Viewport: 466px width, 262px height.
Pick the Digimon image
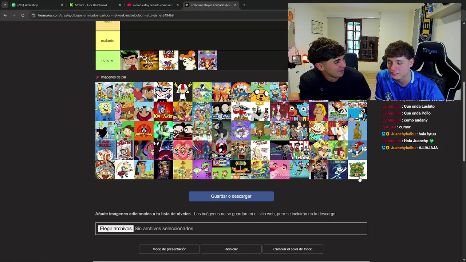point(202,111)
